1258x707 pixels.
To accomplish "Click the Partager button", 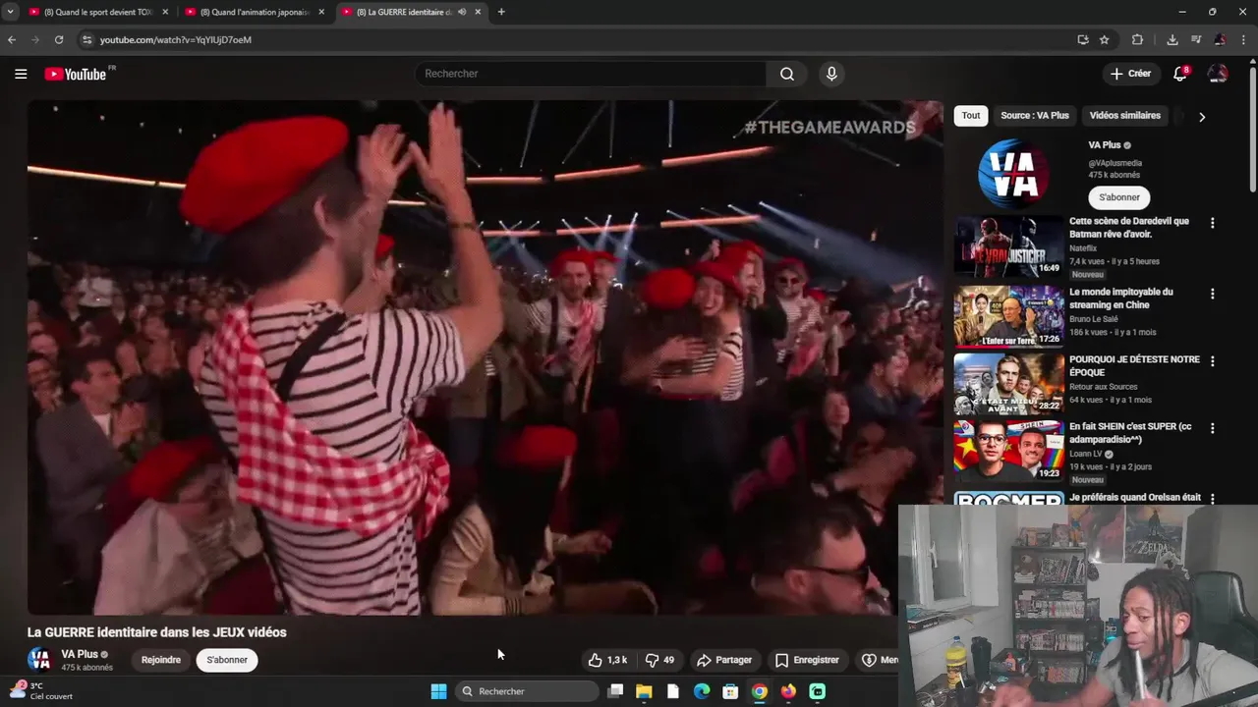I will (723, 660).
